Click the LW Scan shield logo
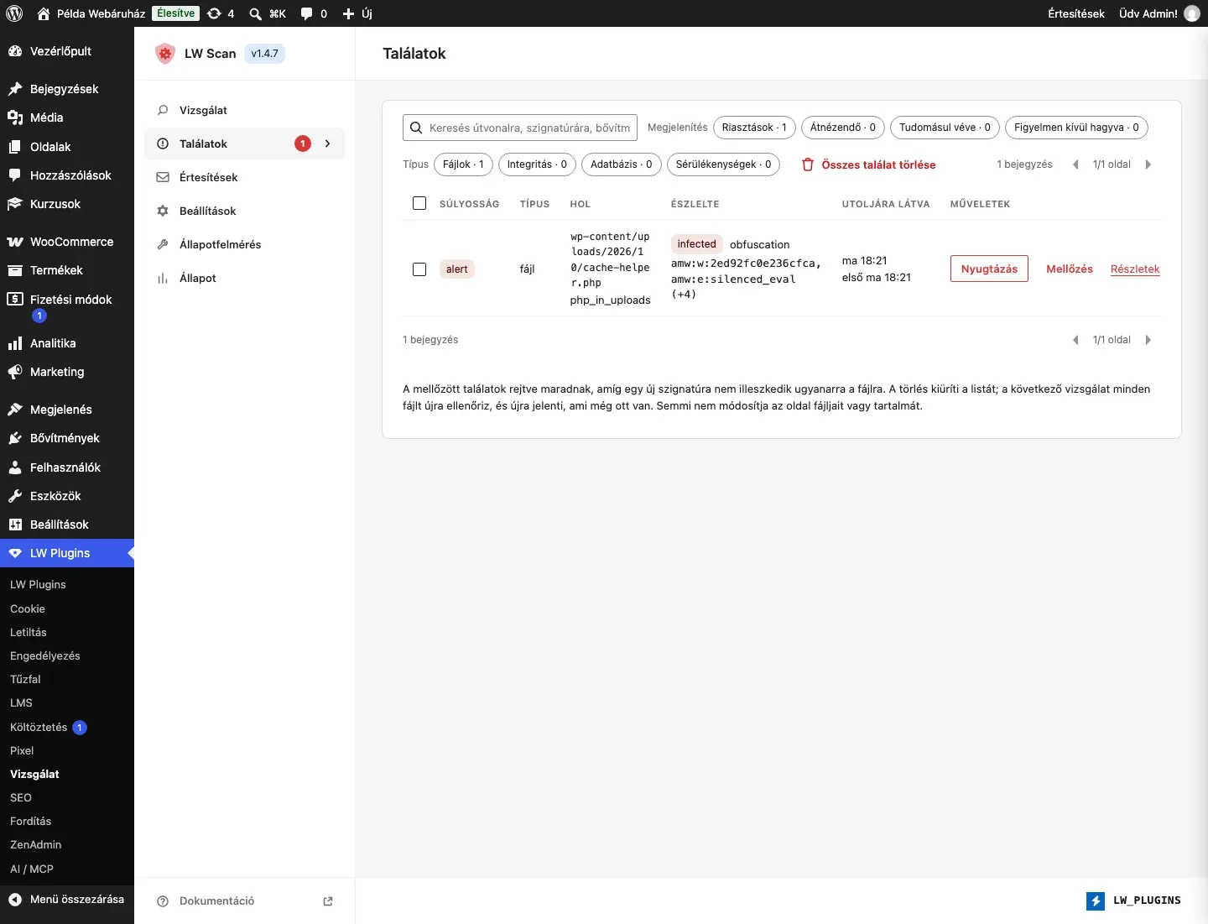This screenshot has height=924, width=1208. pyautogui.click(x=164, y=54)
